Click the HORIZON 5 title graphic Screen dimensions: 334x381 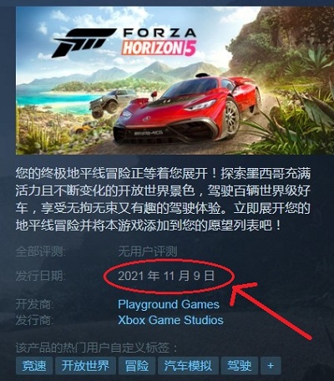click(159, 48)
